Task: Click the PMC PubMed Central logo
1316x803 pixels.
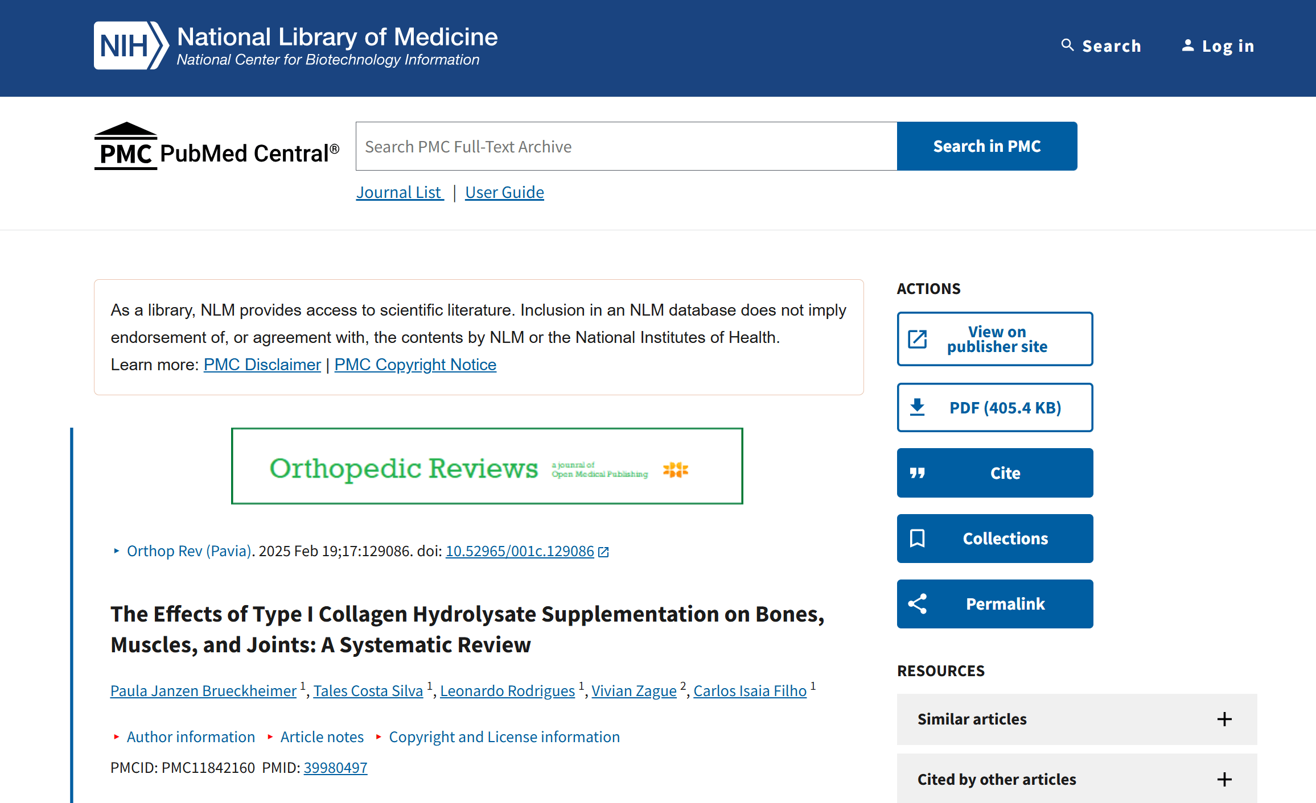Action: [x=216, y=147]
